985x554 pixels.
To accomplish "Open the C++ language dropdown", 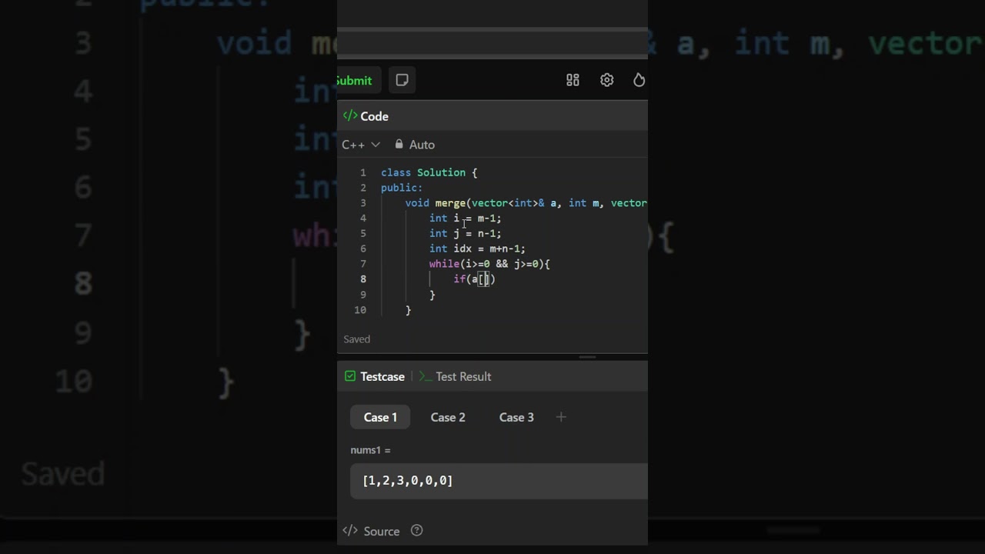I will coord(361,145).
